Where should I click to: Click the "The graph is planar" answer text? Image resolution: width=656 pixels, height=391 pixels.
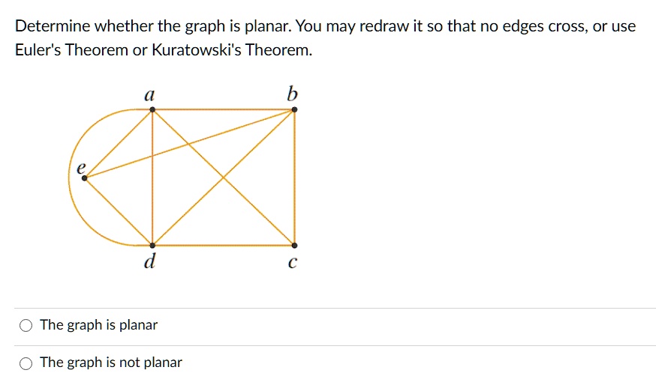click(x=99, y=325)
